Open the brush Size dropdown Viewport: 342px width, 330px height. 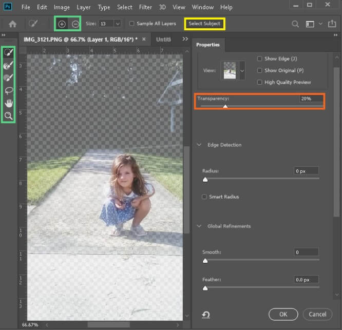tap(118, 24)
